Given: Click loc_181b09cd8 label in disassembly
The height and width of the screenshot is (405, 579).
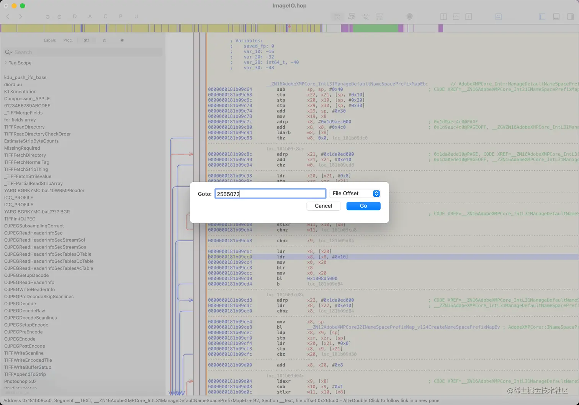Looking at the screenshot, I should click(285, 295).
